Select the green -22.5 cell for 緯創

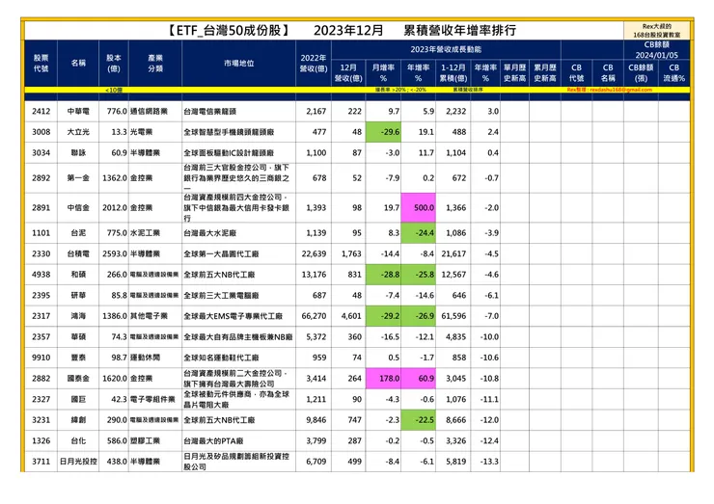(x=419, y=420)
